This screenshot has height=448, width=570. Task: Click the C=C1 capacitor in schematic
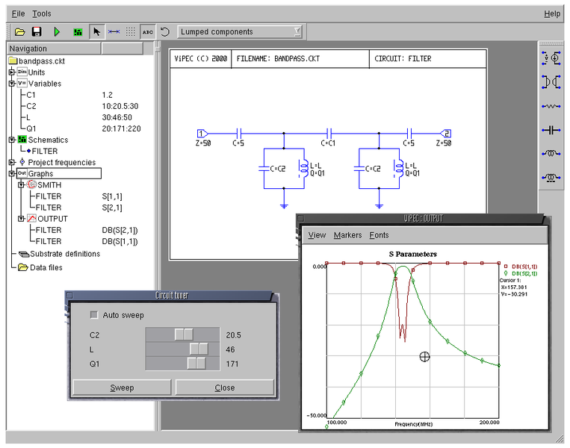329,134
